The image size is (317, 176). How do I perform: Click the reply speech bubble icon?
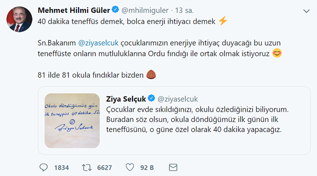point(44,168)
